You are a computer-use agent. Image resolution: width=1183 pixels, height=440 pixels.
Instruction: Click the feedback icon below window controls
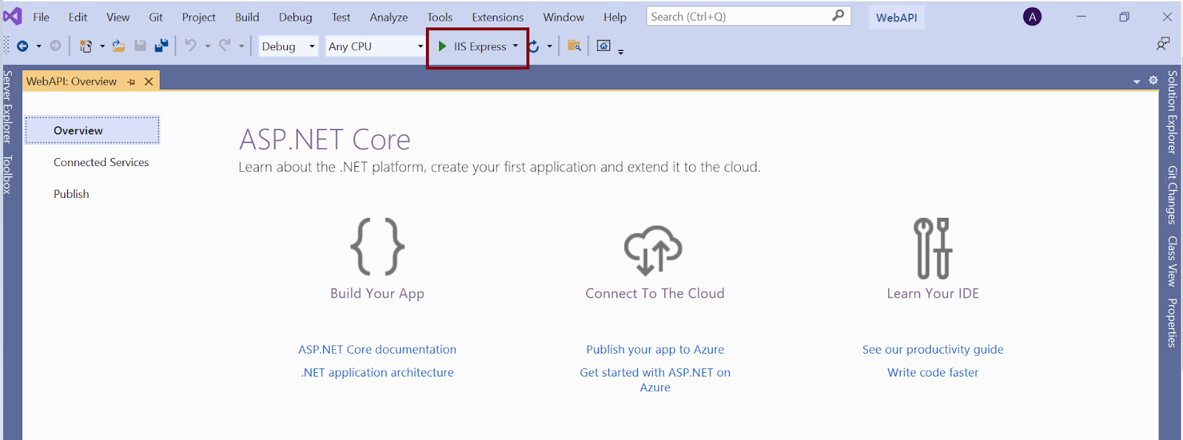click(x=1163, y=44)
